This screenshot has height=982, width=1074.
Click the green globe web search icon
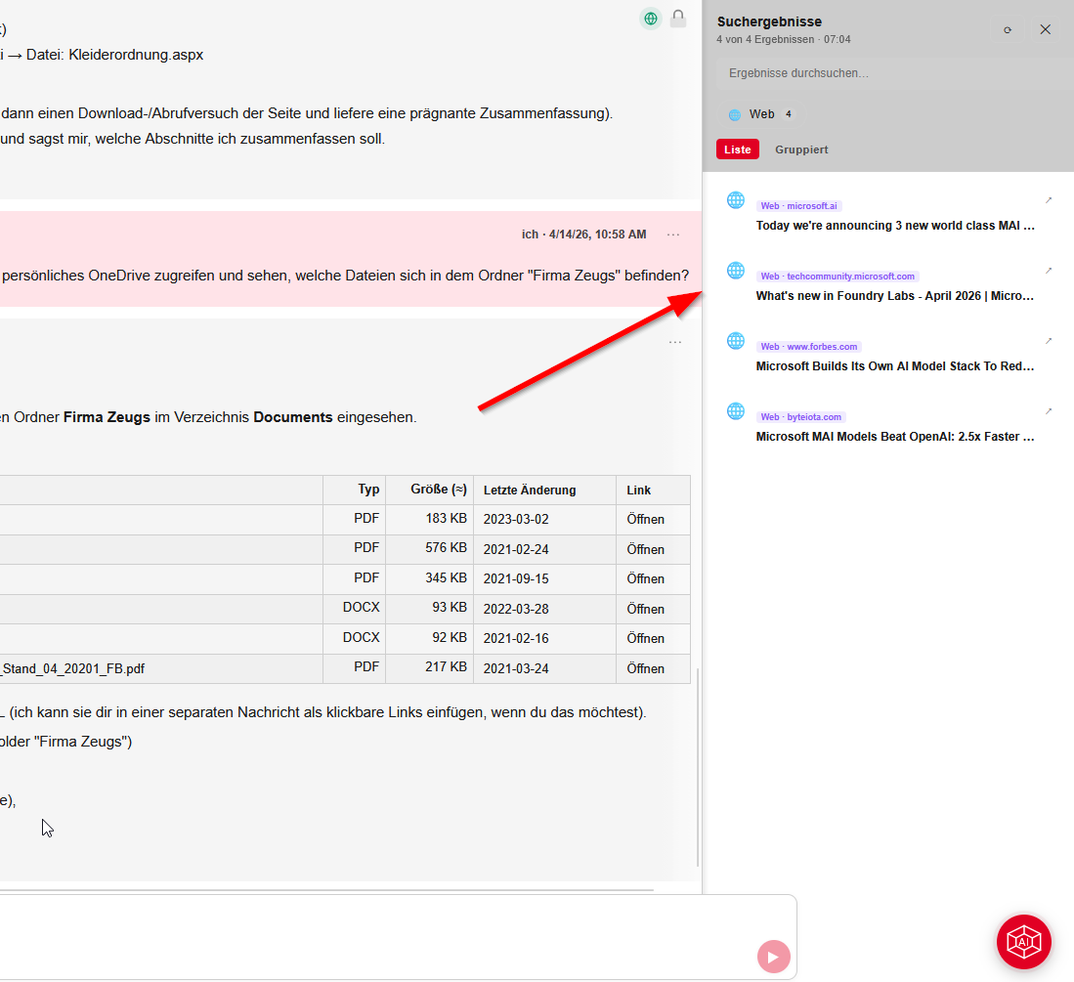651,19
